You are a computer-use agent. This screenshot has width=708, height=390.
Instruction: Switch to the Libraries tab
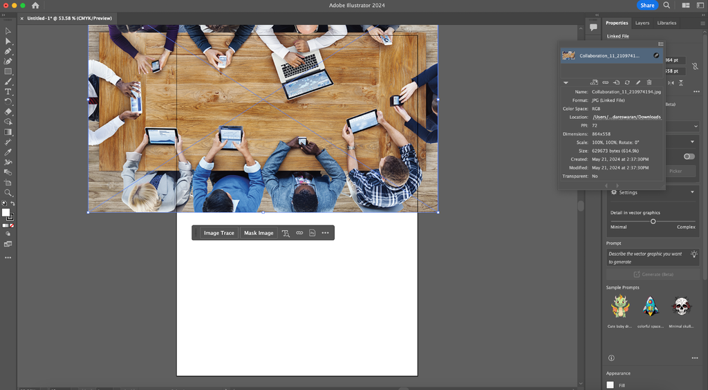[x=667, y=23]
